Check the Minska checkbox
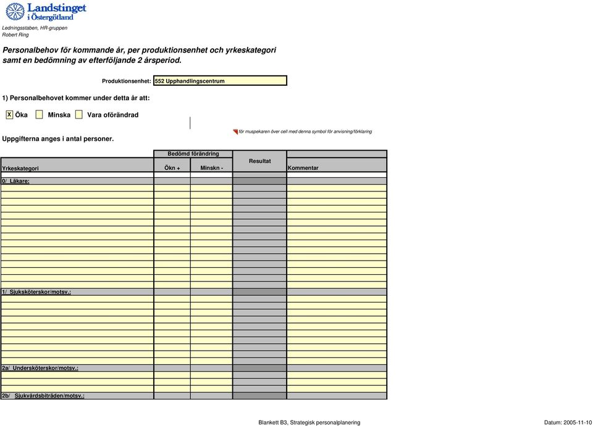The height and width of the screenshot is (426, 593). coord(40,115)
